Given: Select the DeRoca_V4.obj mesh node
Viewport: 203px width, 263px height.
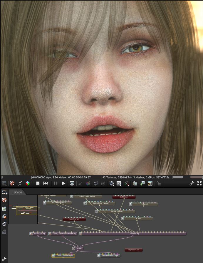Looking at the screenshot, I should (38, 234).
